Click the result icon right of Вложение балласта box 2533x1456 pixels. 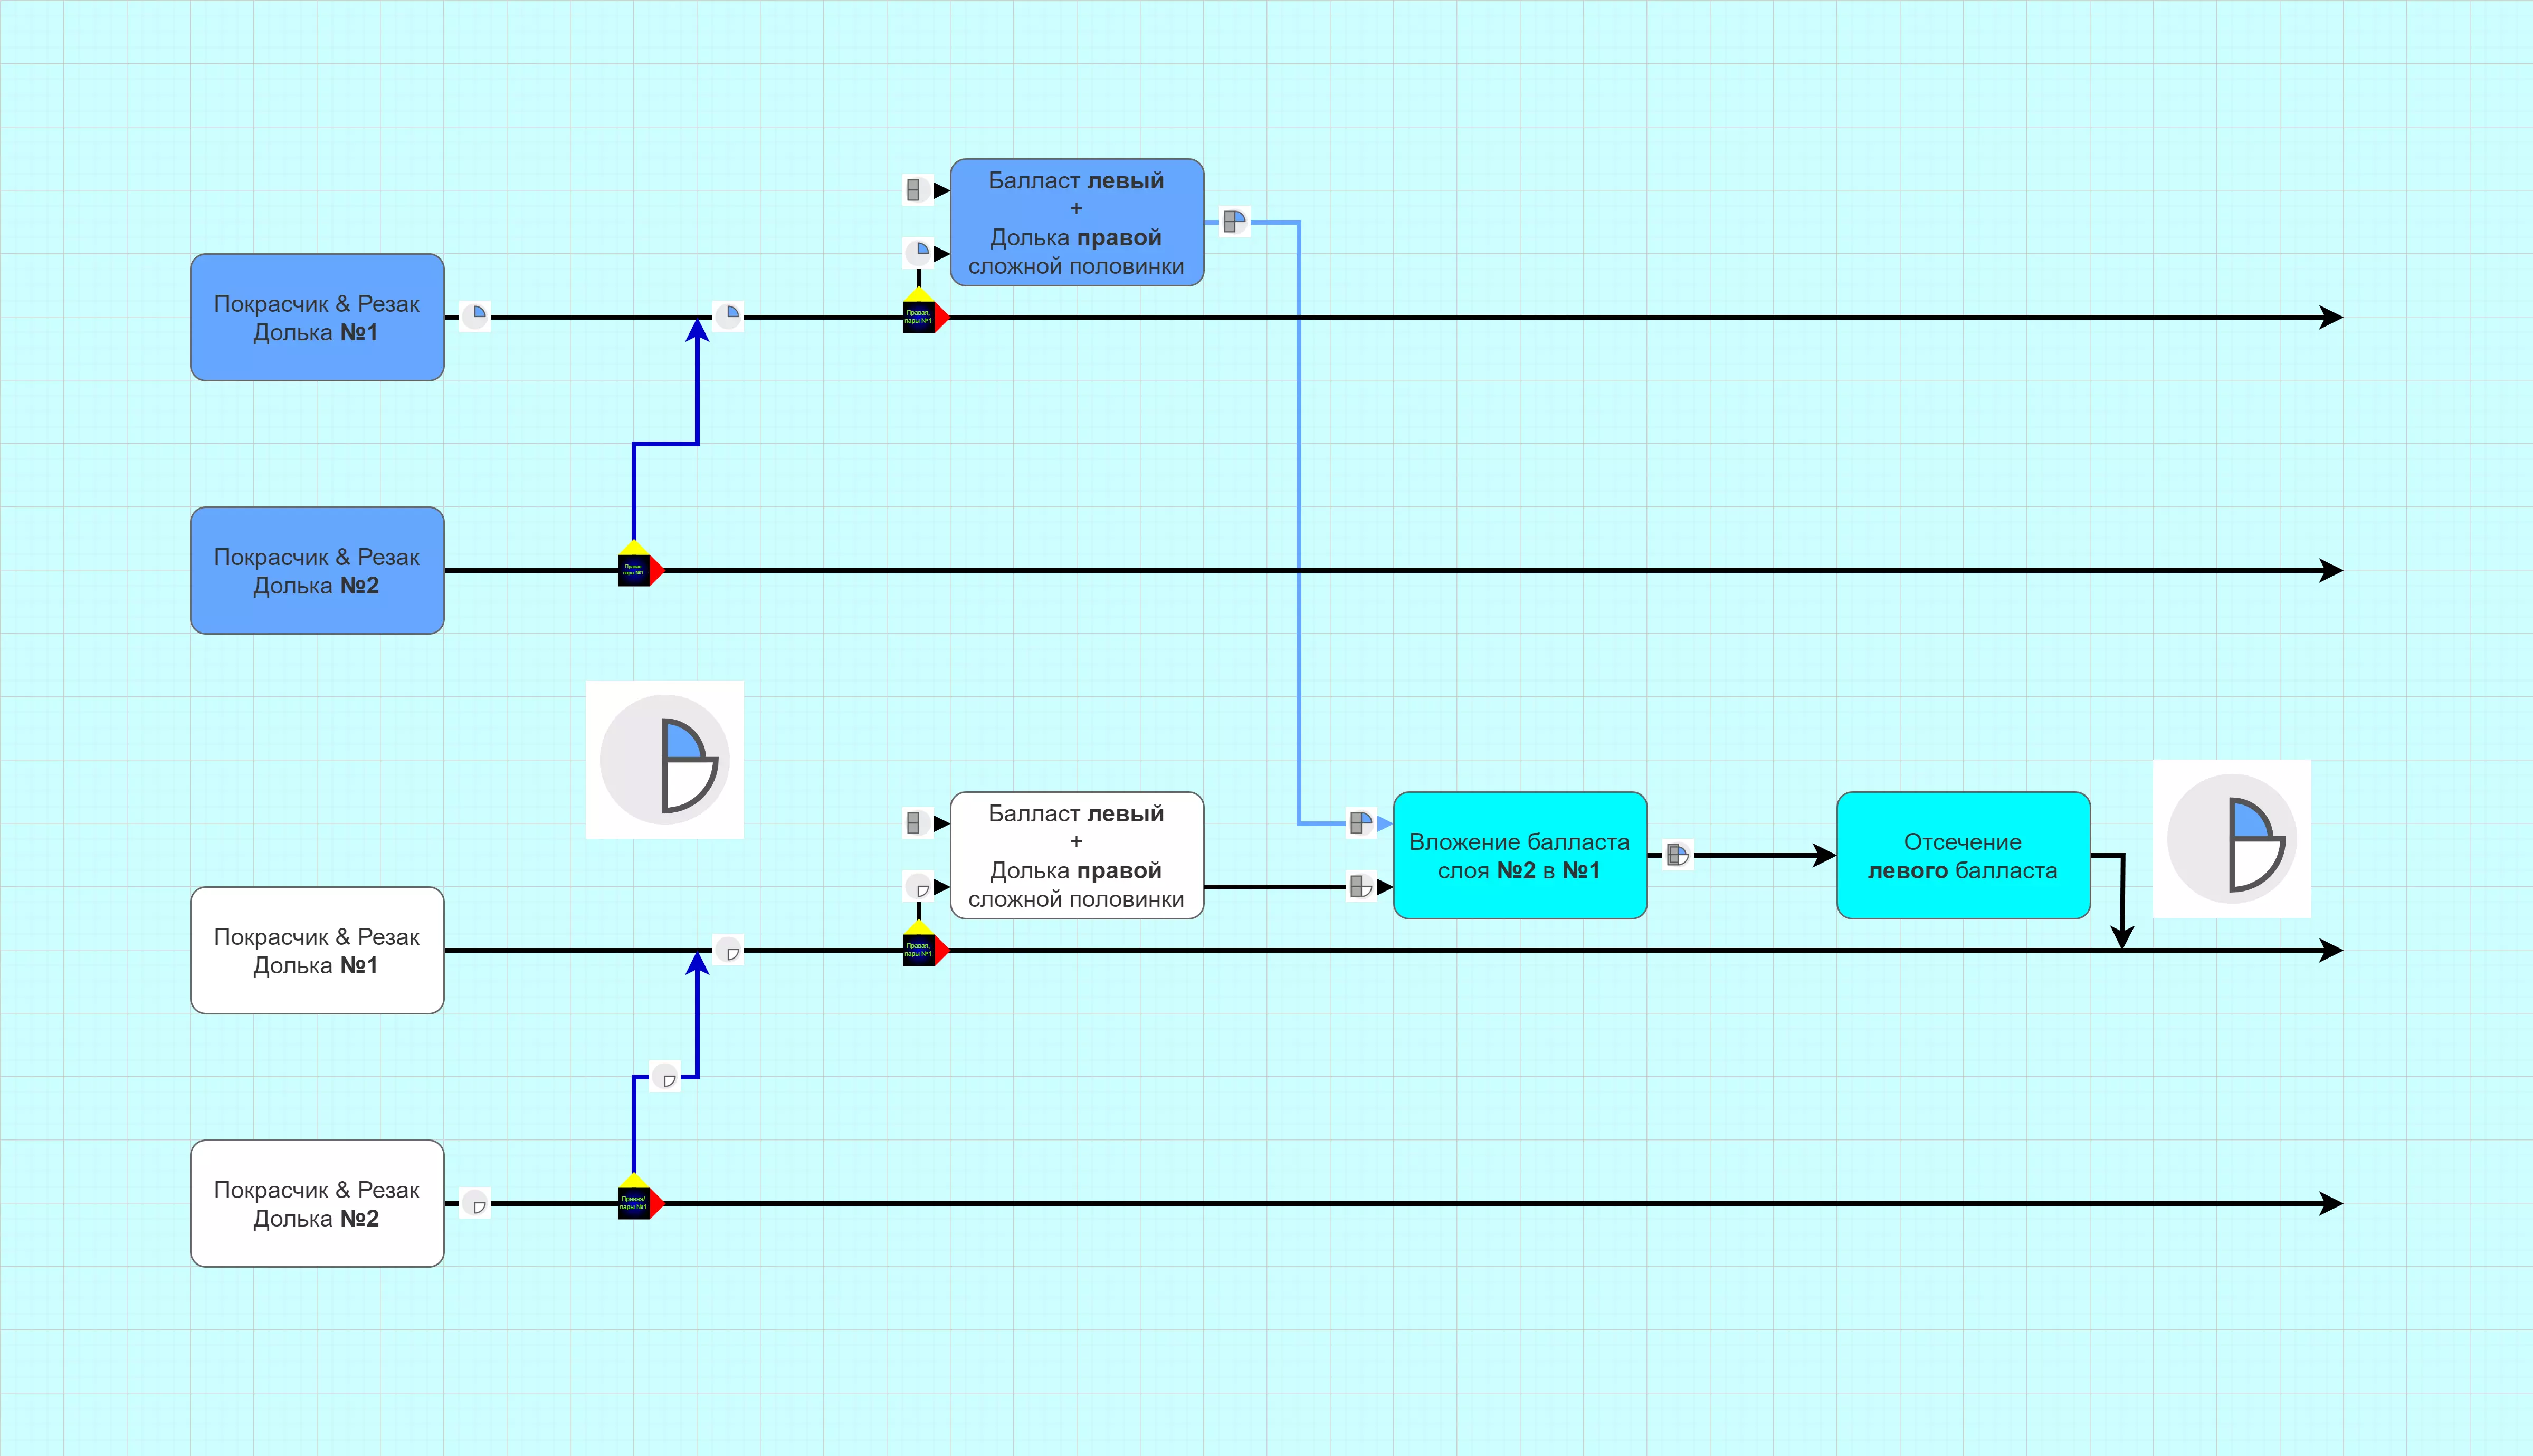coord(1677,855)
